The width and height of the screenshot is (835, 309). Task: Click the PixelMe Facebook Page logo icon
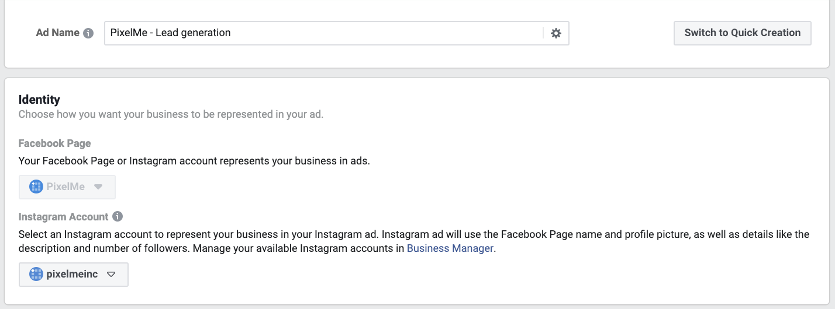coord(36,187)
